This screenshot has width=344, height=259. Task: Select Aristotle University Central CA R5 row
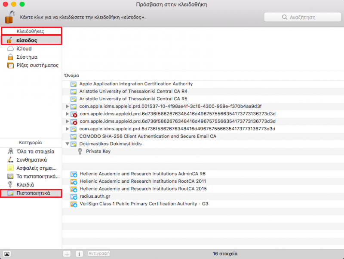pos(203,99)
